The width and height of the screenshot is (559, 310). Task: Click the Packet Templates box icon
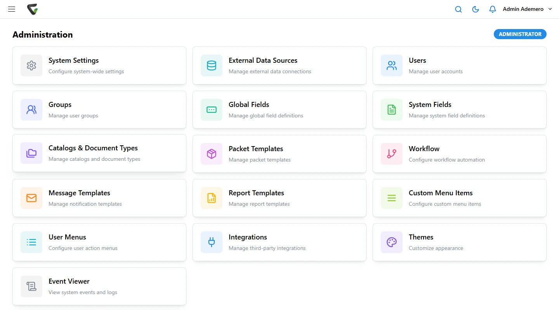pyautogui.click(x=212, y=154)
